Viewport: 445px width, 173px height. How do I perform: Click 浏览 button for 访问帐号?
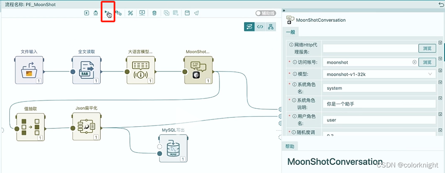click(x=427, y=62)
